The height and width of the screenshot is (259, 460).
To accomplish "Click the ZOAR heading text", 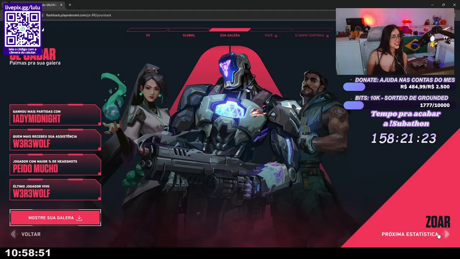I will point(438,222).
